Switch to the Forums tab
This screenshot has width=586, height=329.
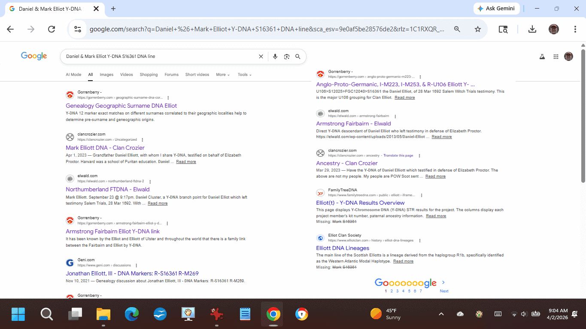coord(171,75)
